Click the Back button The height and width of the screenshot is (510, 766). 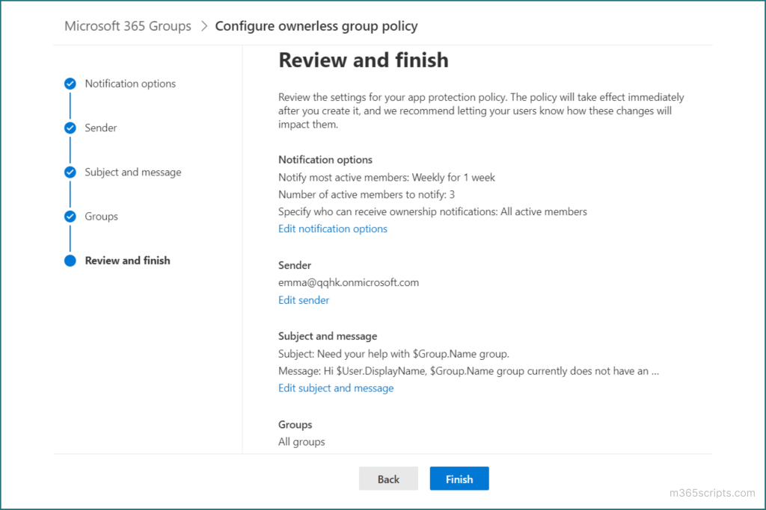coord(388,478)
